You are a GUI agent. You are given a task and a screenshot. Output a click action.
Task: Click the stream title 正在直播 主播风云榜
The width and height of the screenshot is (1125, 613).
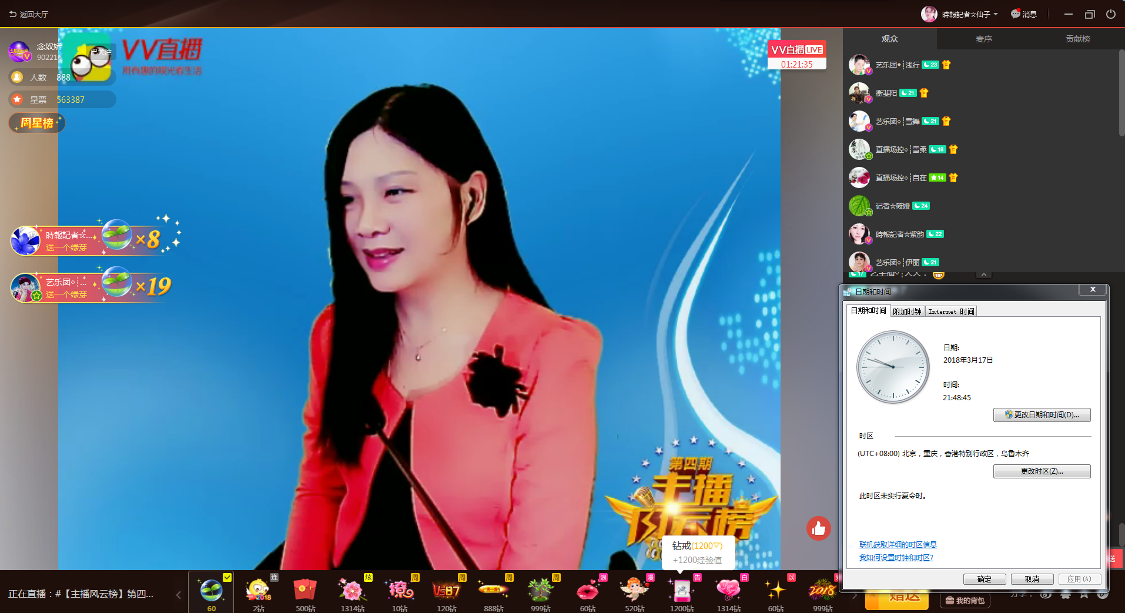click(x=81, y=594)
